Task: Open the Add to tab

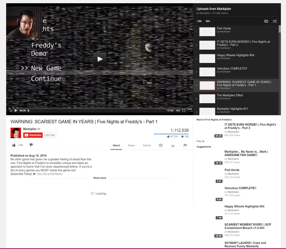Action: pos(146,146)
